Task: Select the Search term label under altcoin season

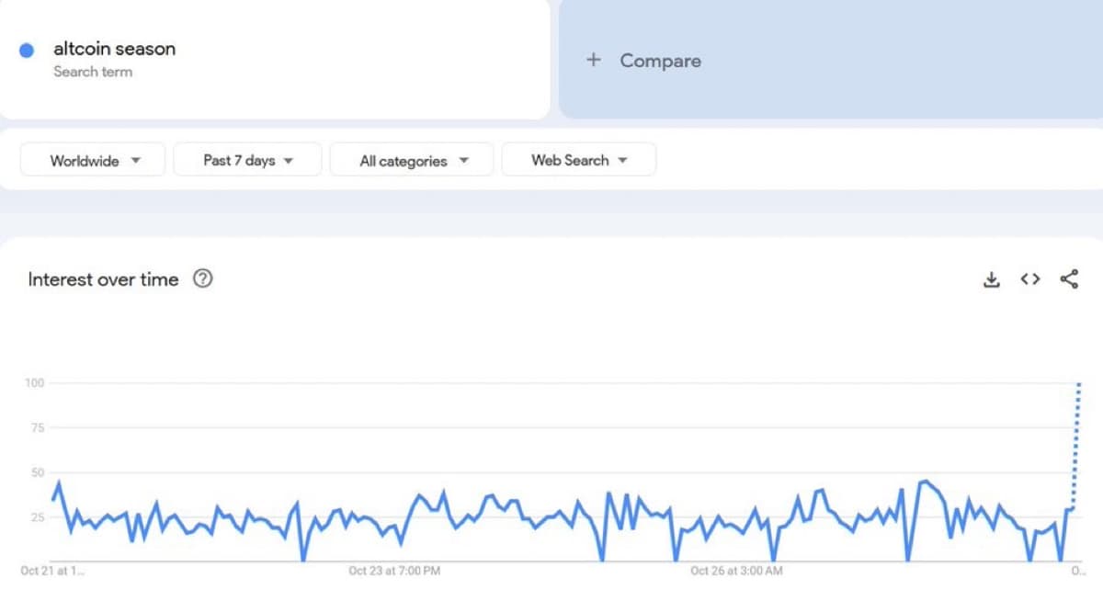Action: tap(94, 71)
